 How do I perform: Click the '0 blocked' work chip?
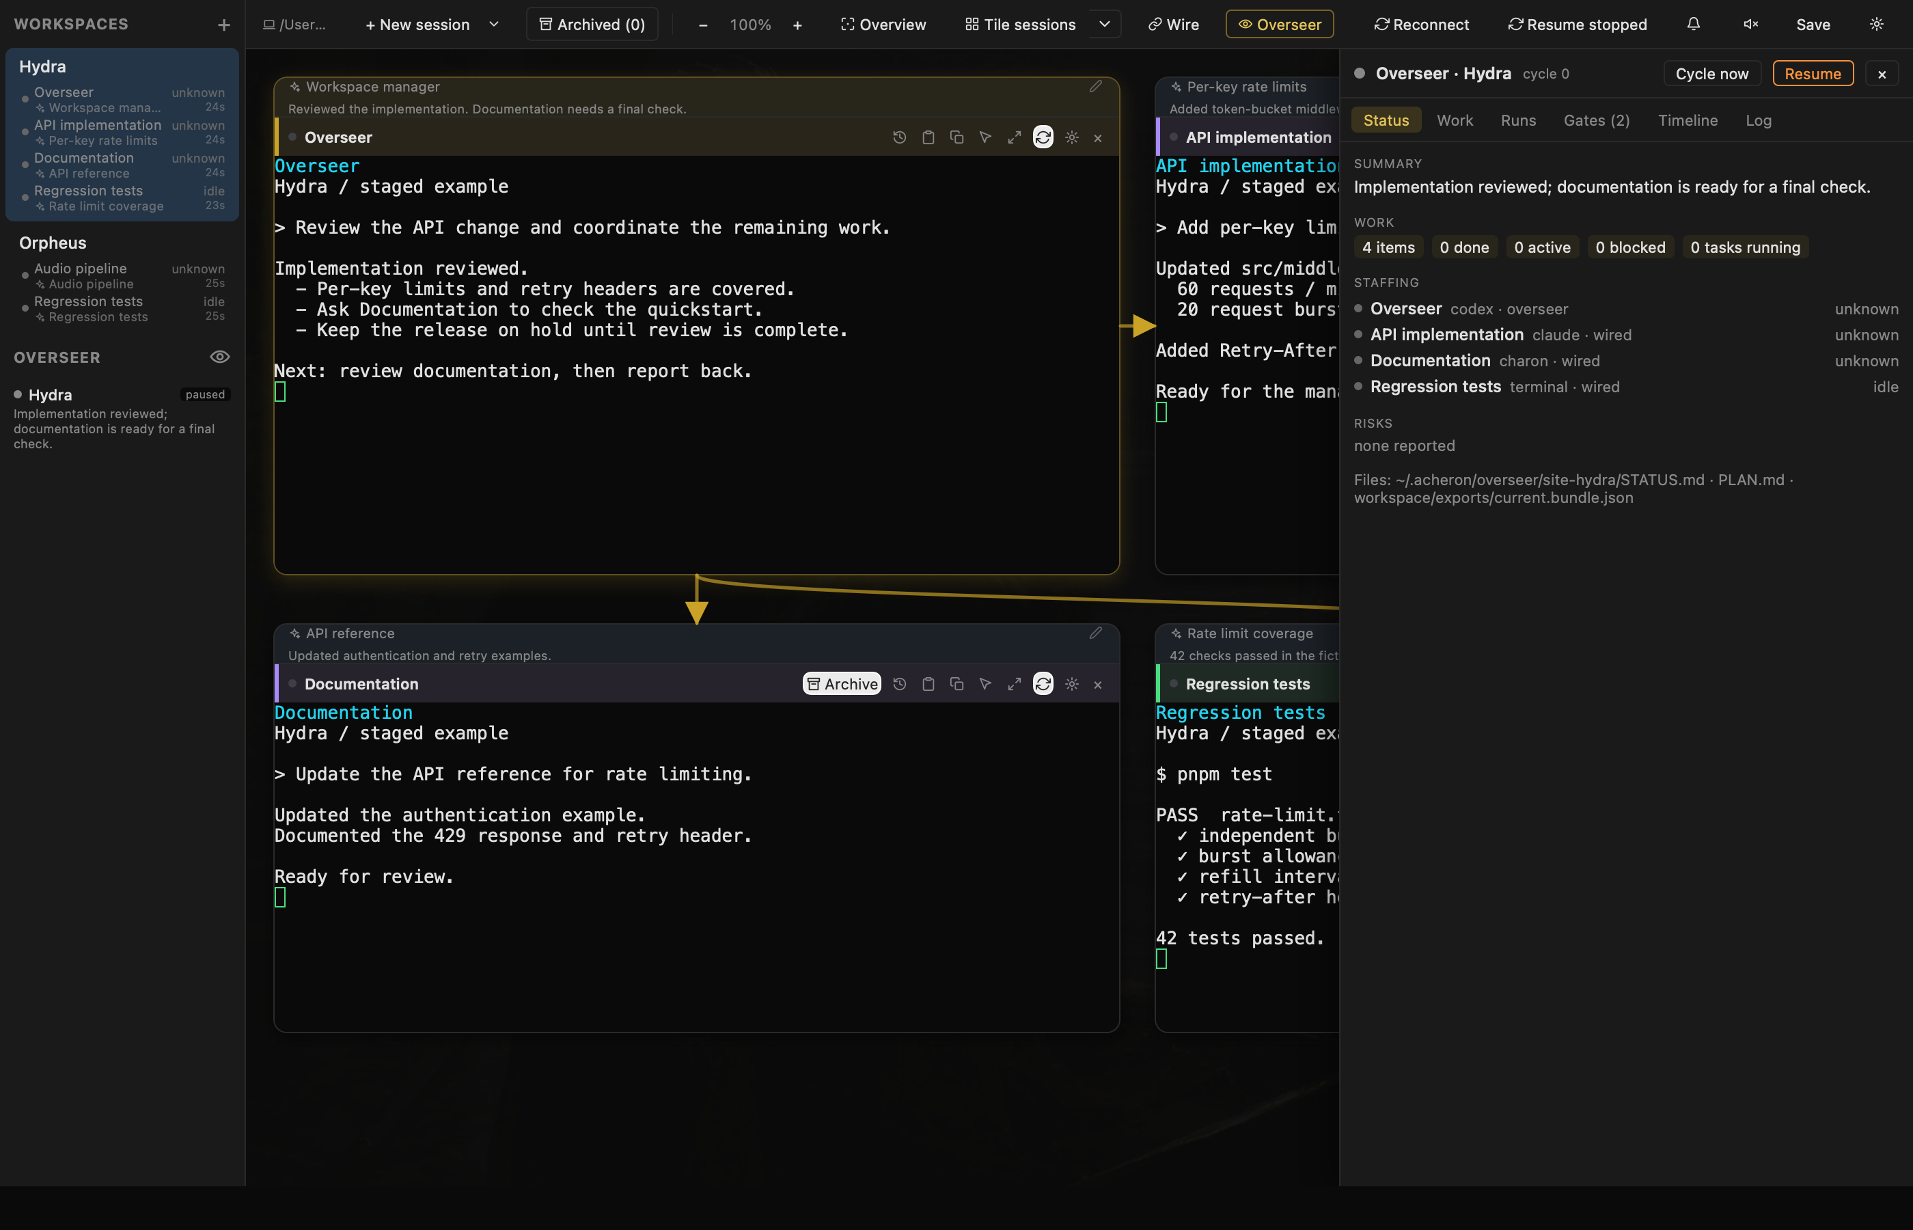[x=1629, y=247]
